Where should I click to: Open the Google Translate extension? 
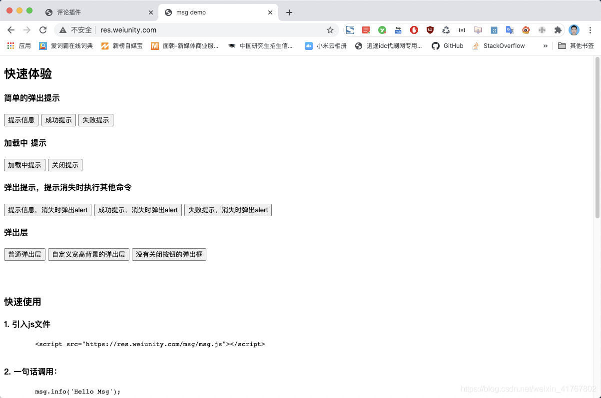pyautogui.click(x=510, y=30)
